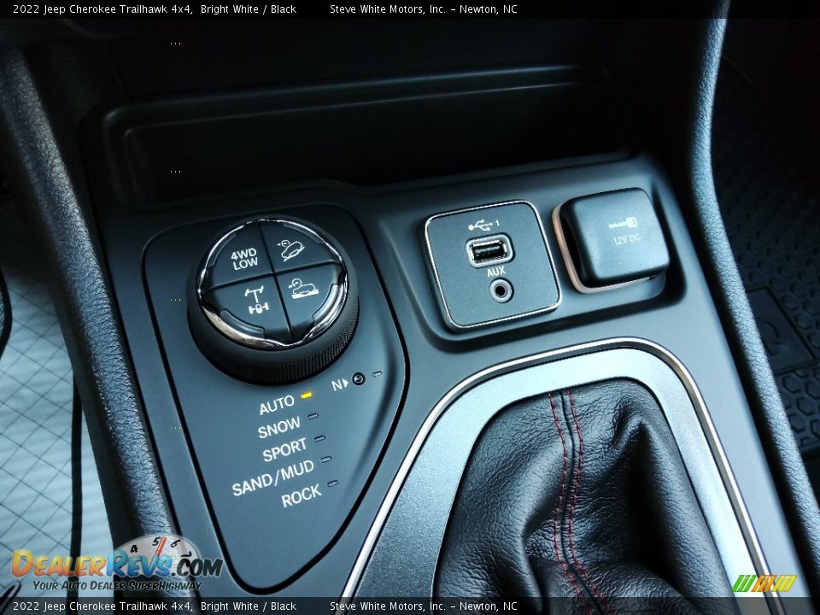Click the AUTO mode yellow indicator light
The height and width of the screenshot is (615, 820).
tap(307, 395)
